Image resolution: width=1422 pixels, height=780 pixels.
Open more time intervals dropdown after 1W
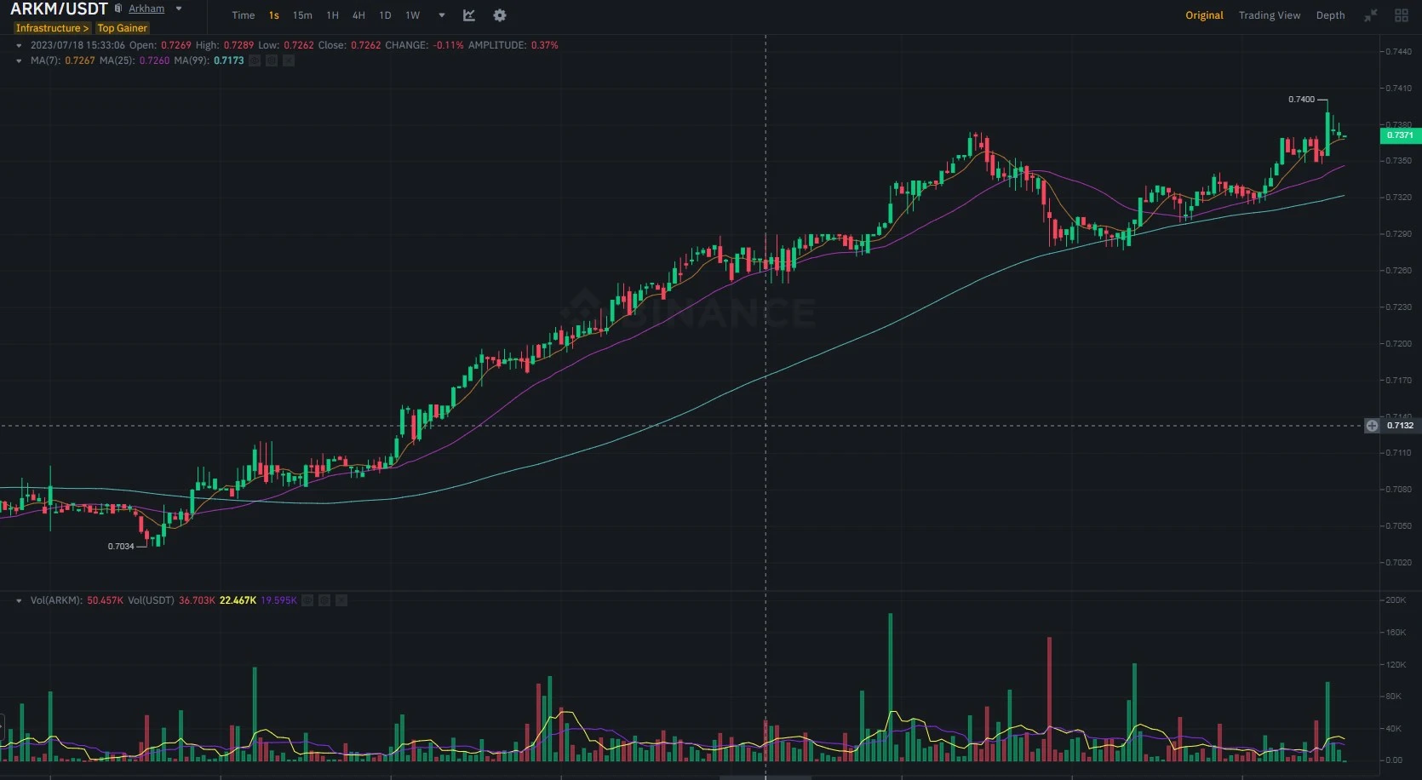[442, 15]
